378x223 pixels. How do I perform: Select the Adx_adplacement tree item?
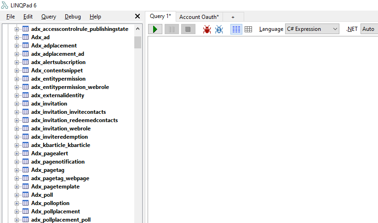pos(54,46)
